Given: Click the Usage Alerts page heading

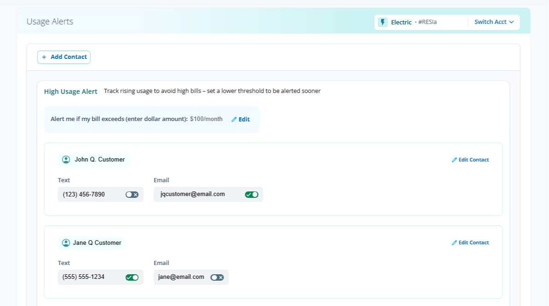Looking at the screenshot, I should coord(50,22).
